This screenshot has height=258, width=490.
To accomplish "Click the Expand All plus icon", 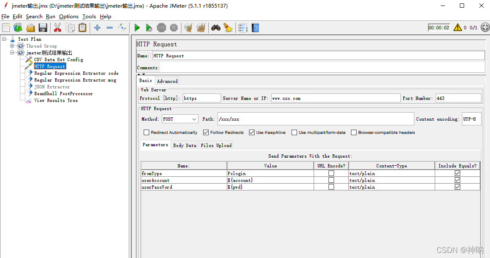I will [97, 28].
